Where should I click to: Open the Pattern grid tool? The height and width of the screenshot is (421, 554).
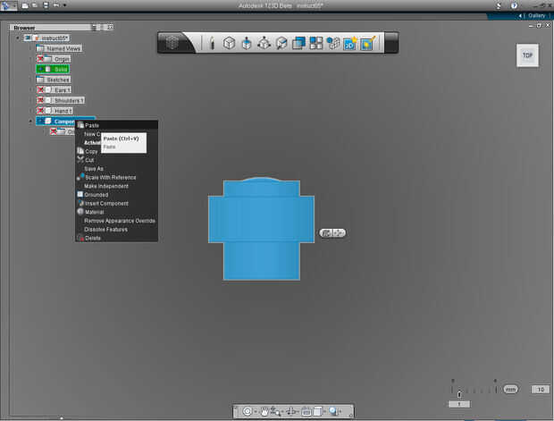click(x=315, y=44)
